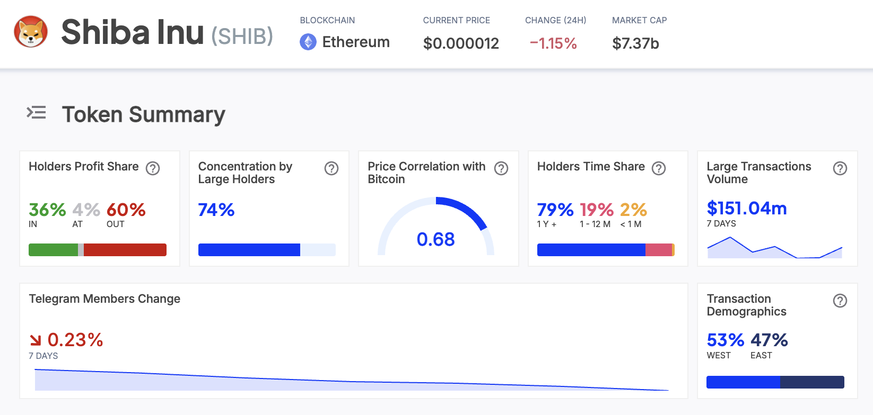Click the Holders Profit Share in/out bar
The image size is (873, 415).
[x=98, y=250]
